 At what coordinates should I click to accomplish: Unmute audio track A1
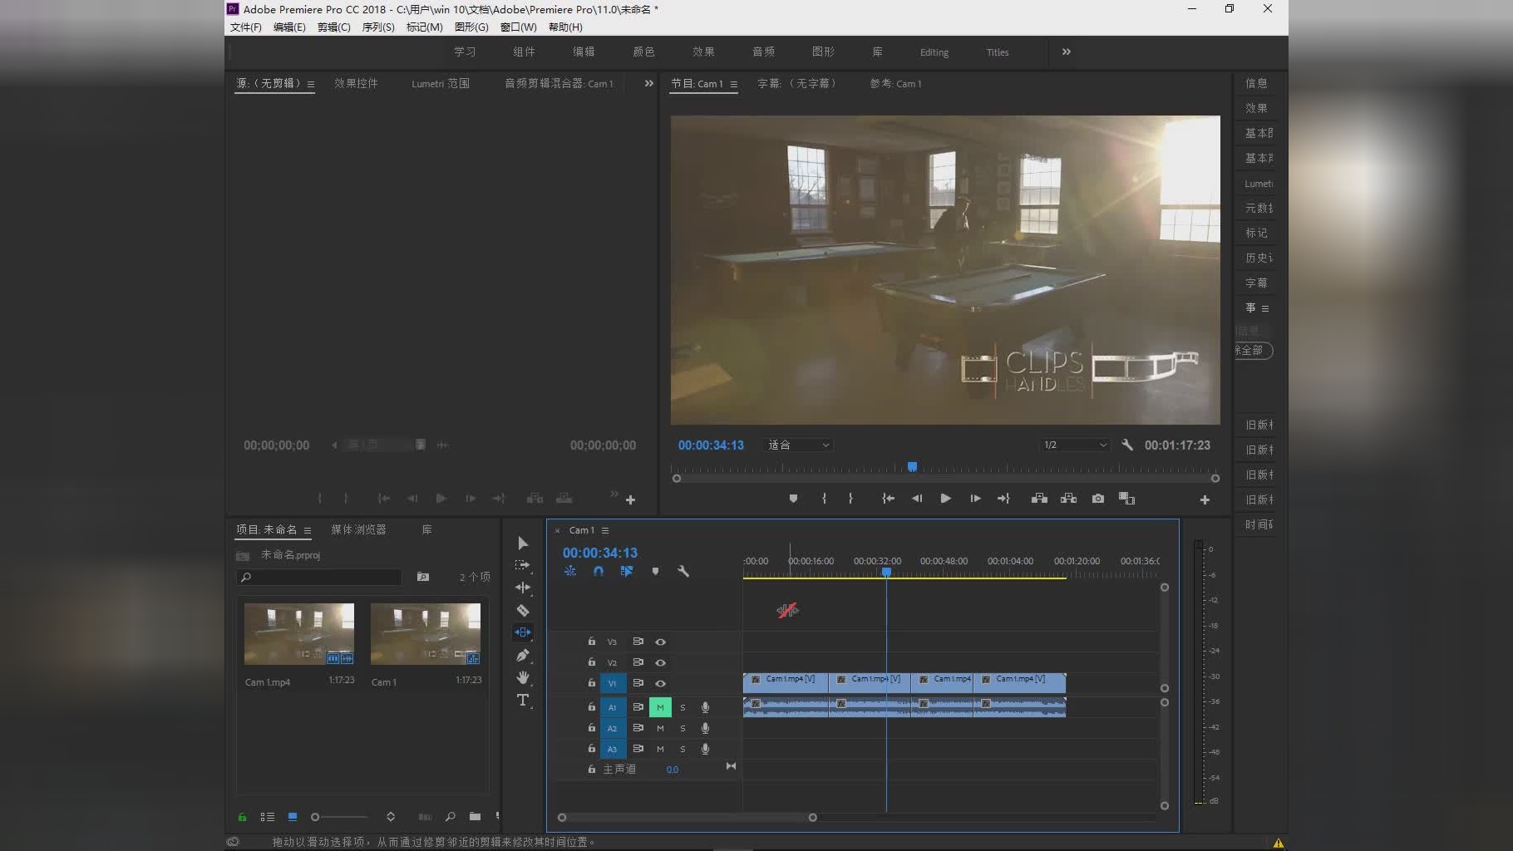pyautogui.click(x=660, y=707)
